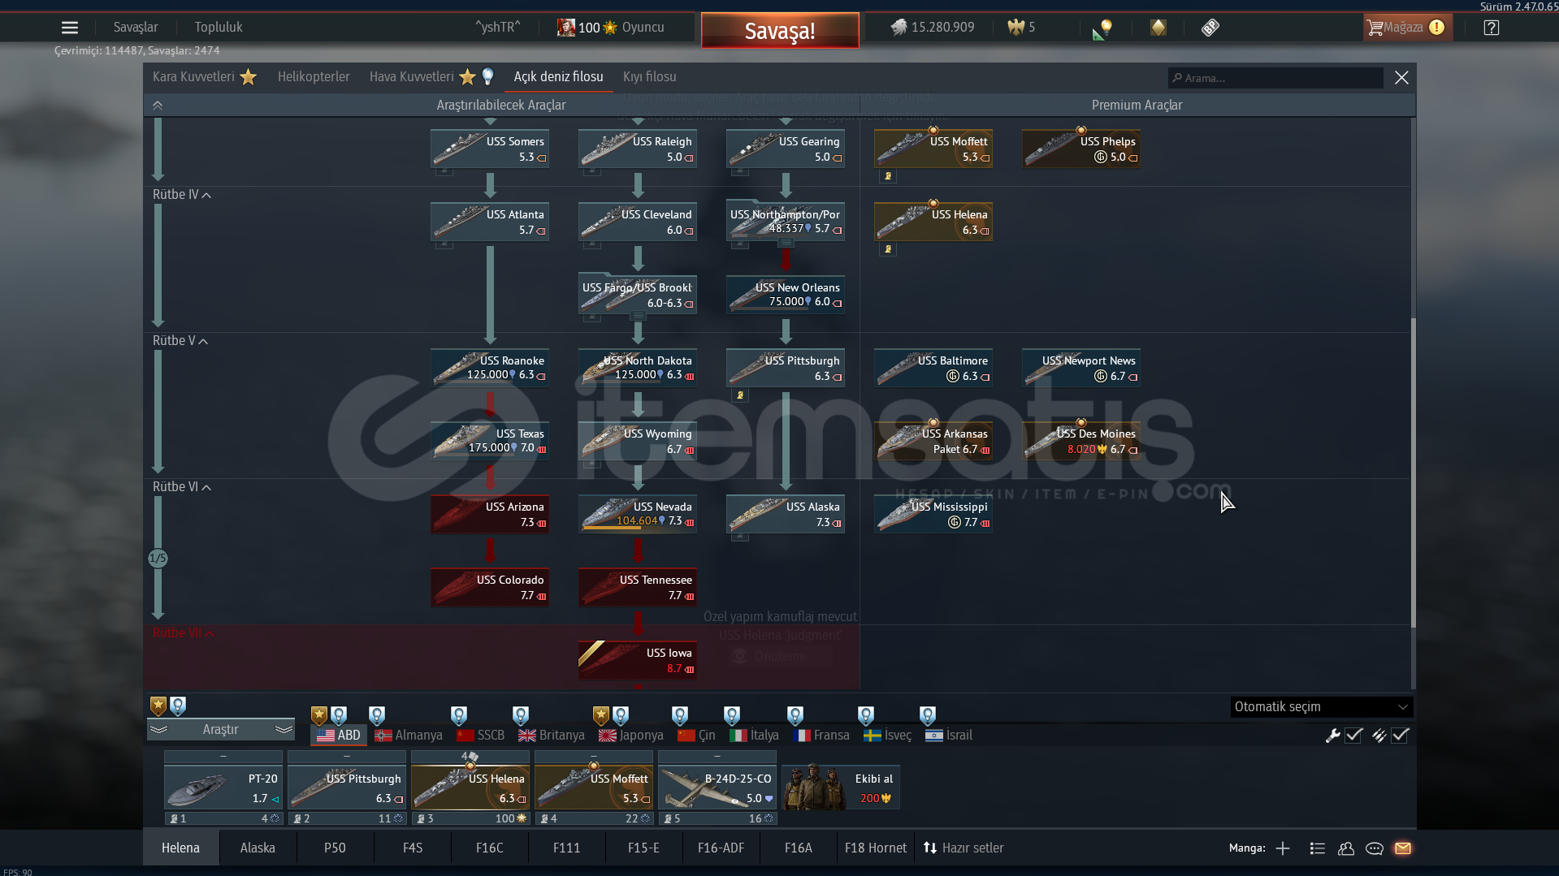This screenshot has width=1559, height=876.
Task: Click Ekibi al recruit crew button
Action: click(x=840, y=788)
